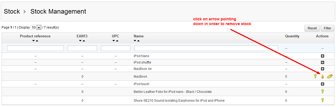Add stock to Belkin Leather Folio row
Screen dimensions: 336x107
click(x=322, y=92)
